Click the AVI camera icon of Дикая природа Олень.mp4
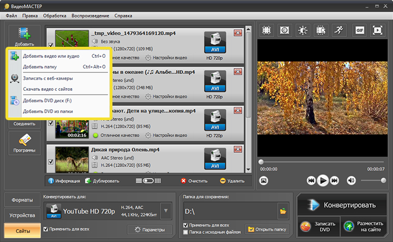393x242 pixels. pyautogui.click(x=215, y=159)
